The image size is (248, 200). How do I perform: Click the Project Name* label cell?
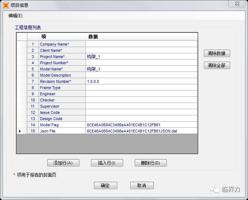tap(62, 57)
